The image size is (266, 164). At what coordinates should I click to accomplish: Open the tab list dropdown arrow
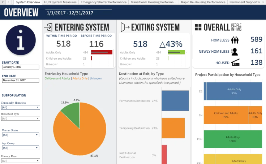click(x=3, y=2)
